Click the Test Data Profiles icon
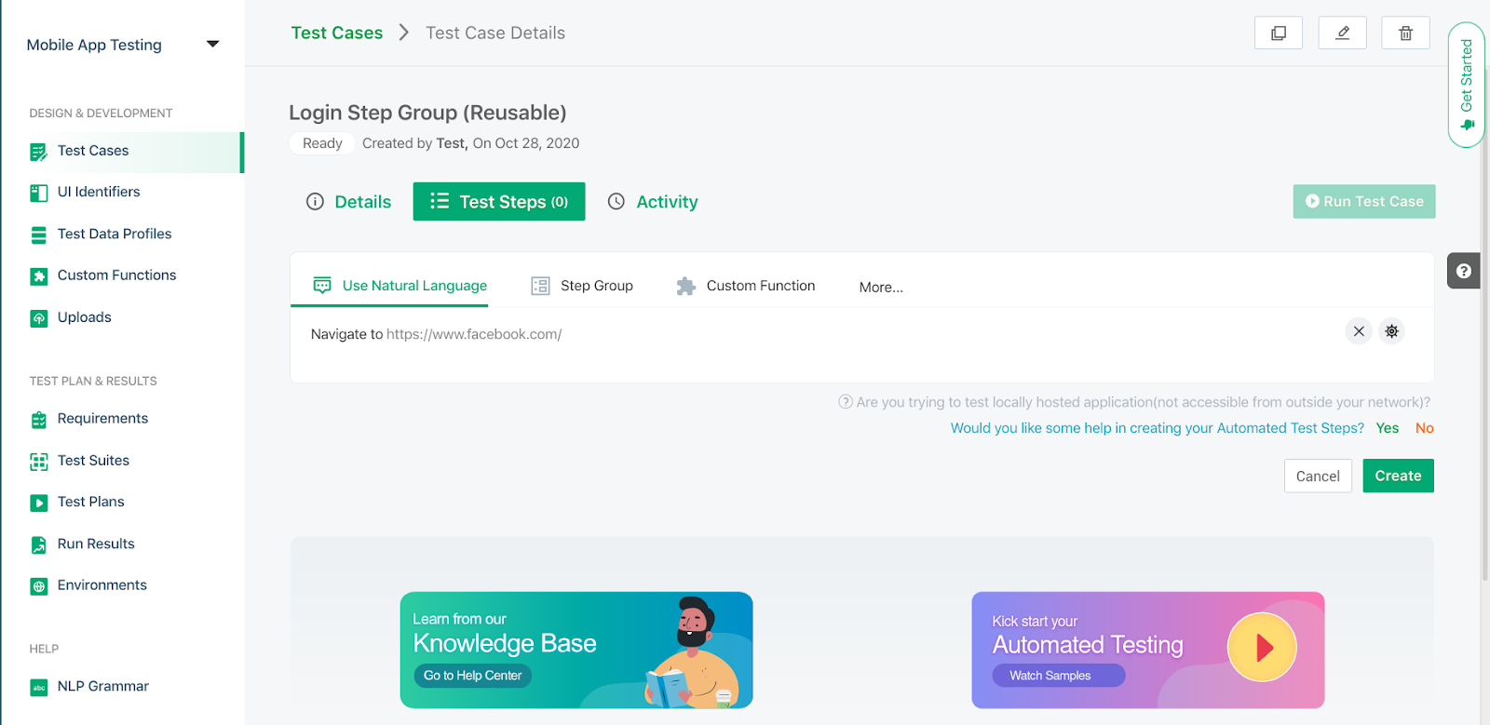Viewport: 1490px width, 725px height. tap(38, 235)
